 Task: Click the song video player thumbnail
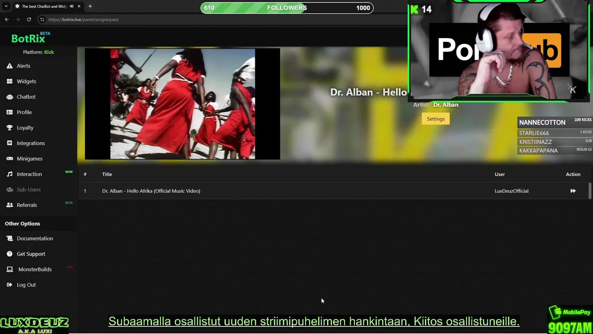click(x=183, y=104)
